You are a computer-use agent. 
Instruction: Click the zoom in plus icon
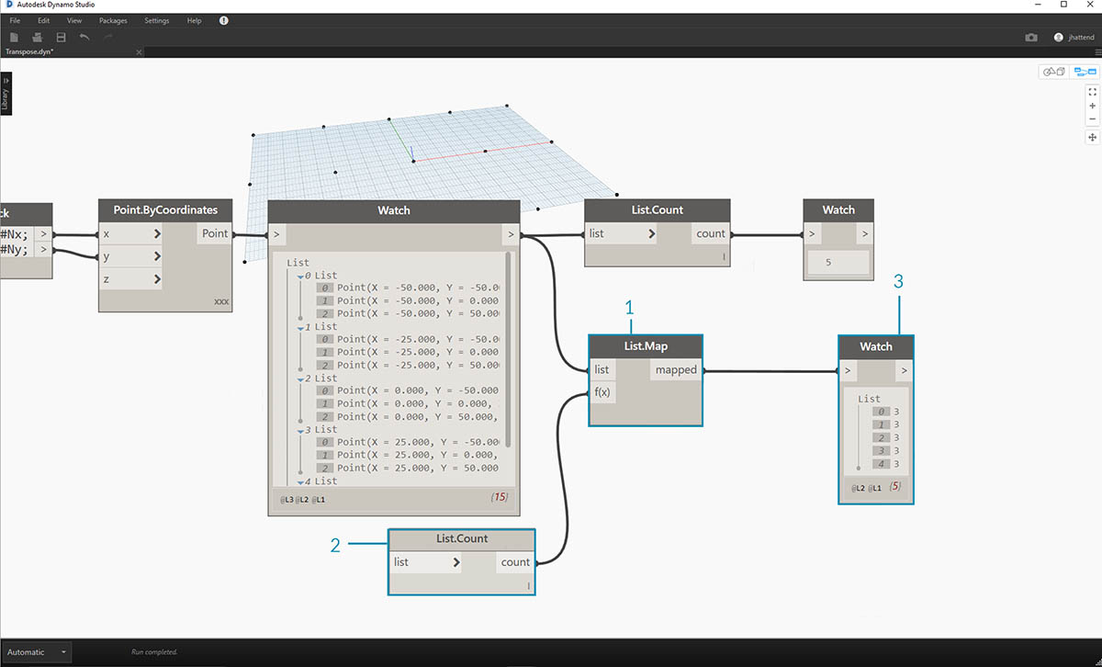1093,106
